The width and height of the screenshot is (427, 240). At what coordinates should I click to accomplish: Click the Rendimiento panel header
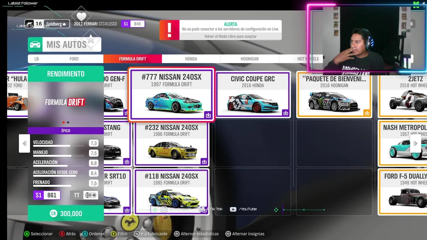click(66, 74)
